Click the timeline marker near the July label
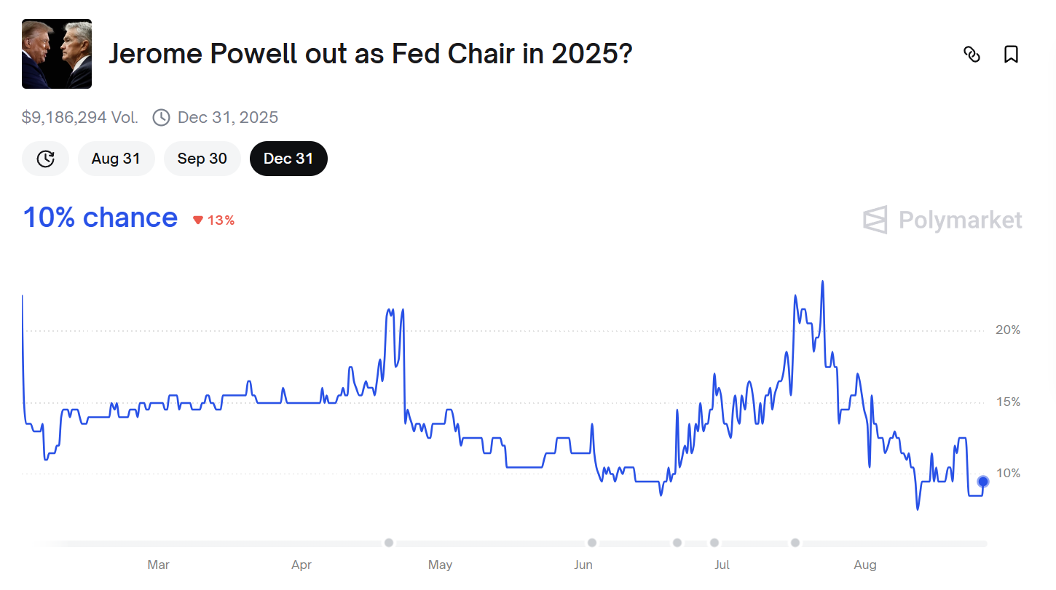Viewport: 1056px width, 590px height. (x=714, y=542)
